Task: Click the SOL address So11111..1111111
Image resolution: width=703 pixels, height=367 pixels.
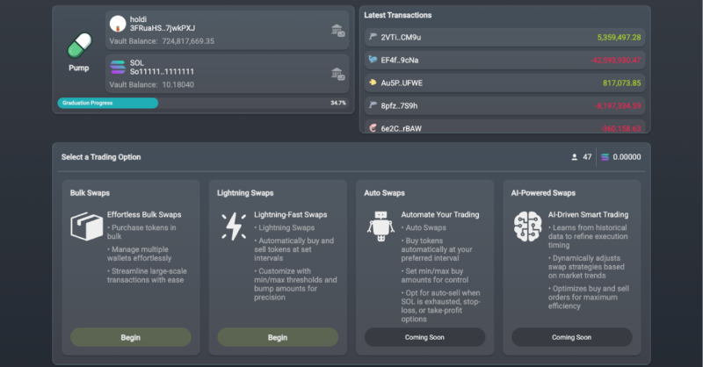Action: click(x=162, y=72)
